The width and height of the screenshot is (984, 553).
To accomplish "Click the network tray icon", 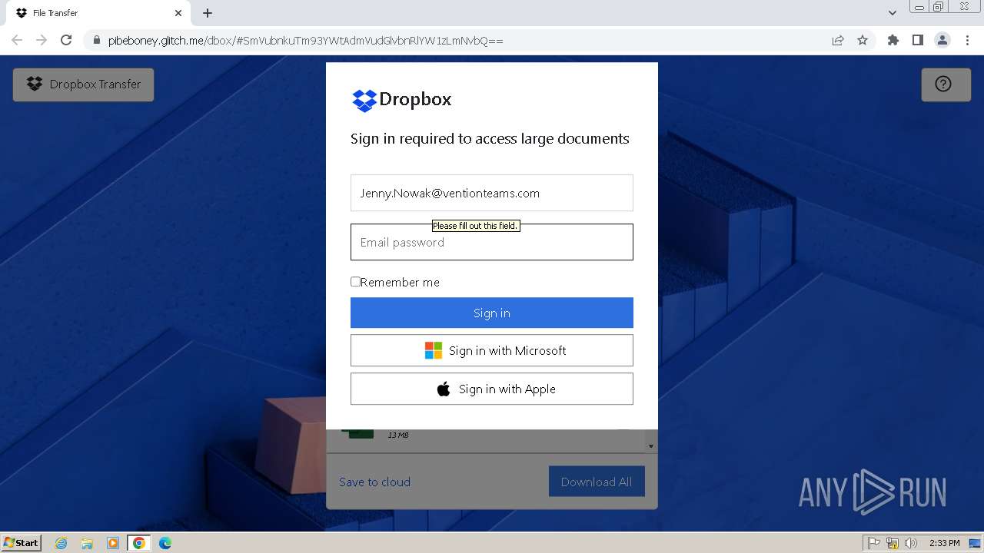I will [893, 543].
